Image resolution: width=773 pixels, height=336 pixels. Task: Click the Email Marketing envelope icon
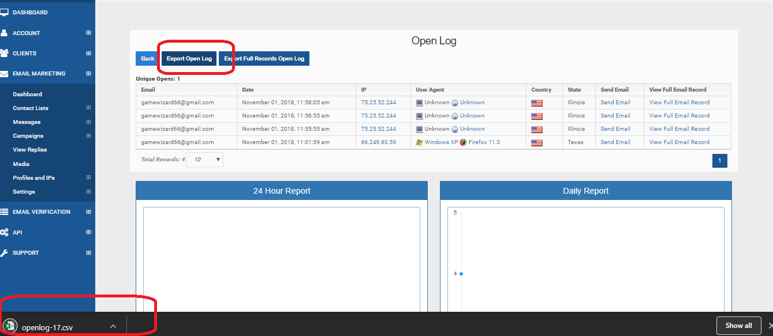click(4, 74)
